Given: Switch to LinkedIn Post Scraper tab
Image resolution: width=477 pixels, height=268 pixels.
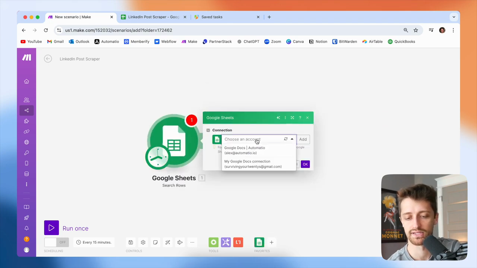Looking at the screenshot, I should [x=154, y=17].
